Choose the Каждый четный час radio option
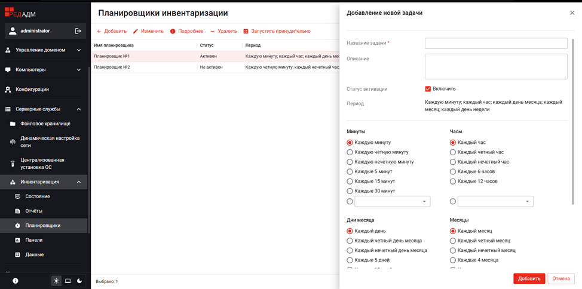The width and height of the screenshot is (582, 289). (x=453, y=152)
